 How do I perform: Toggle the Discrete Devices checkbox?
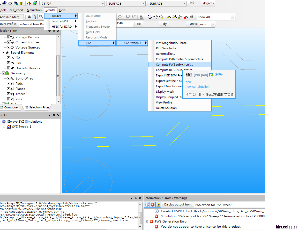[x=8, y=68]
